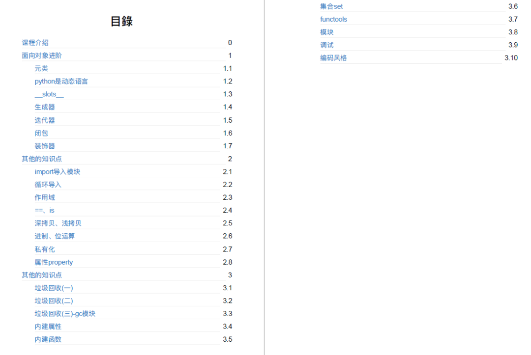Select the python是动态语言 entry

60,81
